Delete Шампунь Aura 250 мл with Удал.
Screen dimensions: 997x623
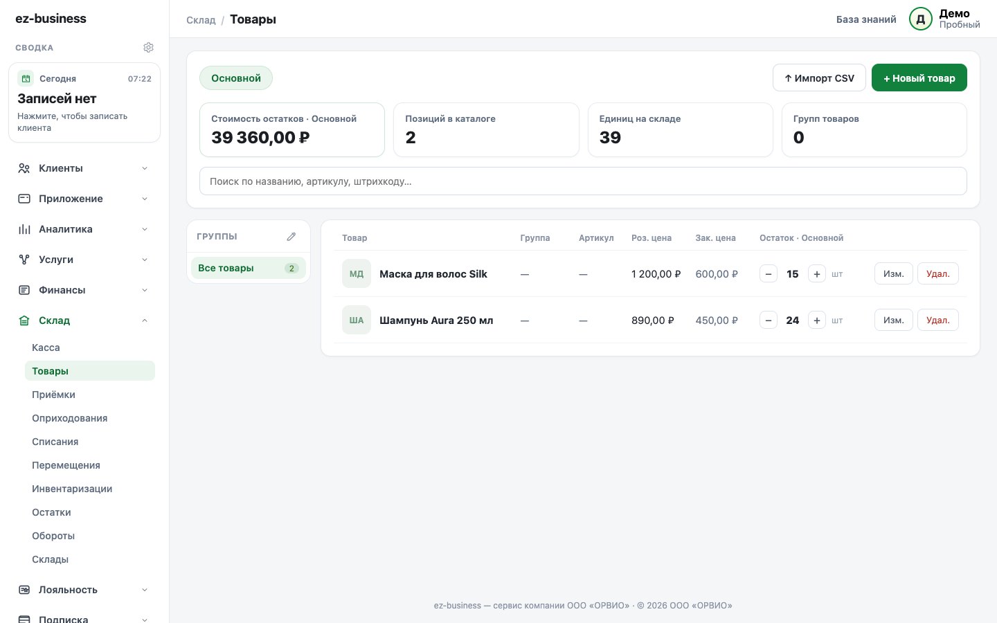coord(938,320)
